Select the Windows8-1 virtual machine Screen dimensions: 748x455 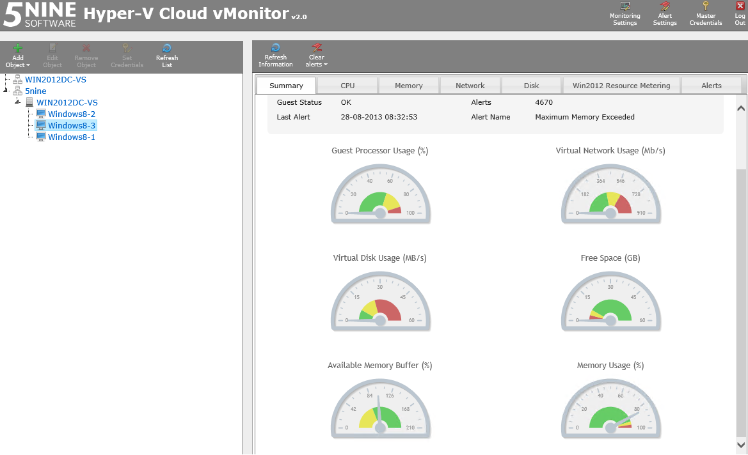pos(72,137)
